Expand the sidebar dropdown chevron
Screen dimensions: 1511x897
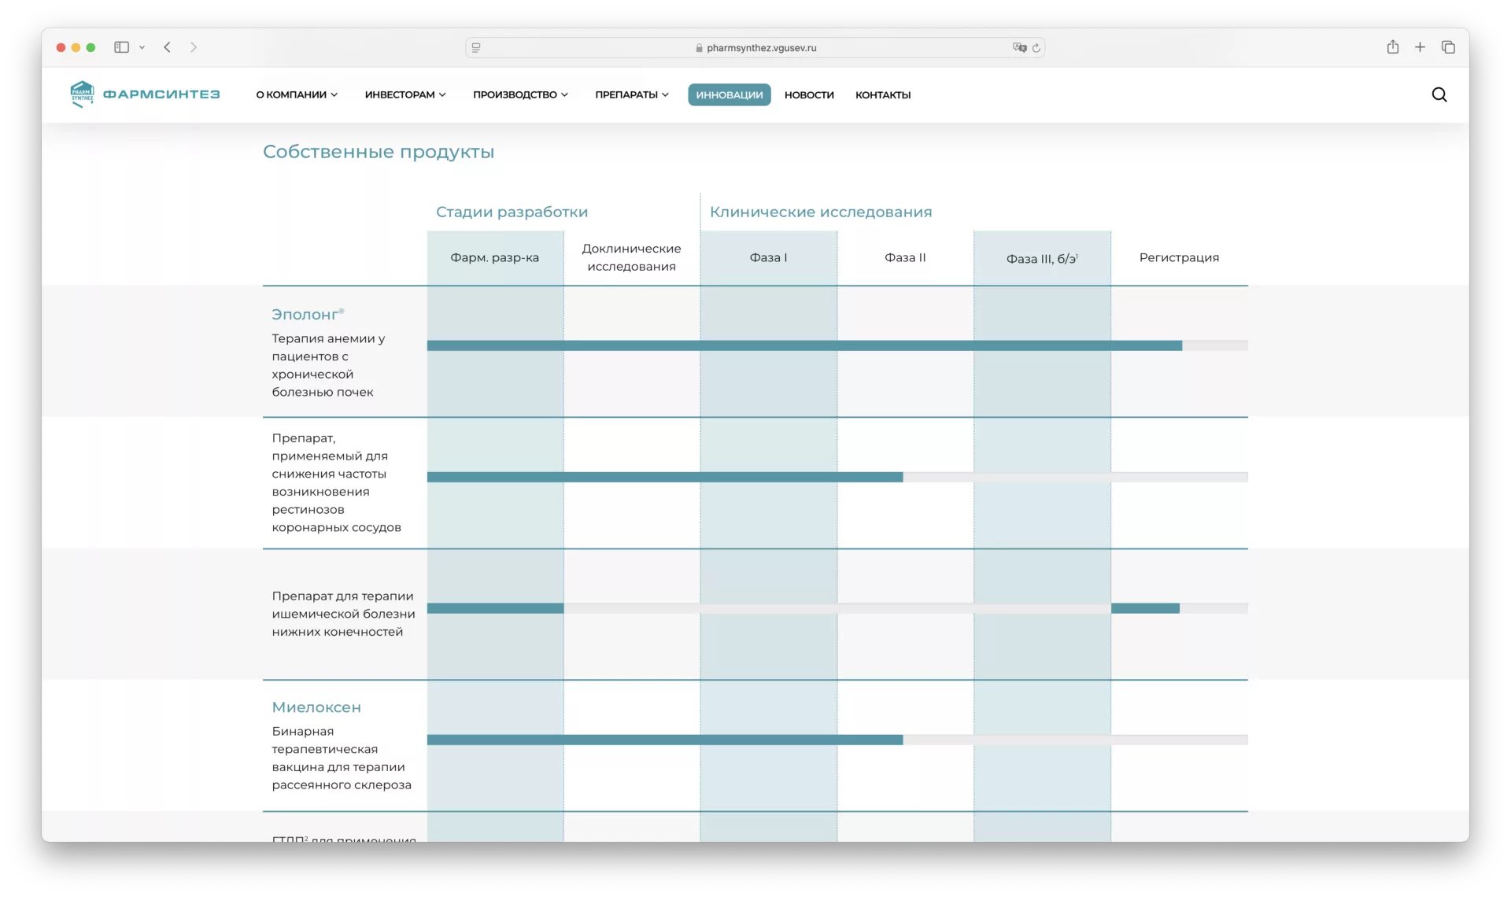point(142,47)
